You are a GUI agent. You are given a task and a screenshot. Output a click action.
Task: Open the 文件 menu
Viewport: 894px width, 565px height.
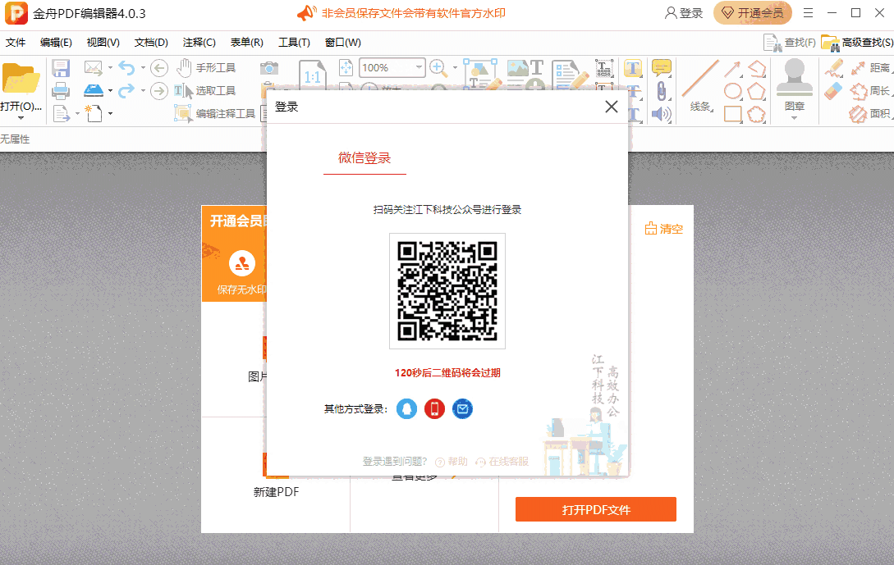[x=16, y=43]
